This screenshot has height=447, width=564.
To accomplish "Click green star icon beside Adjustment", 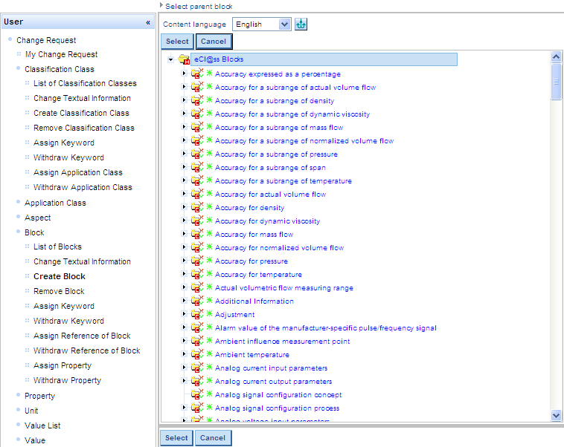I will point(210,315).
